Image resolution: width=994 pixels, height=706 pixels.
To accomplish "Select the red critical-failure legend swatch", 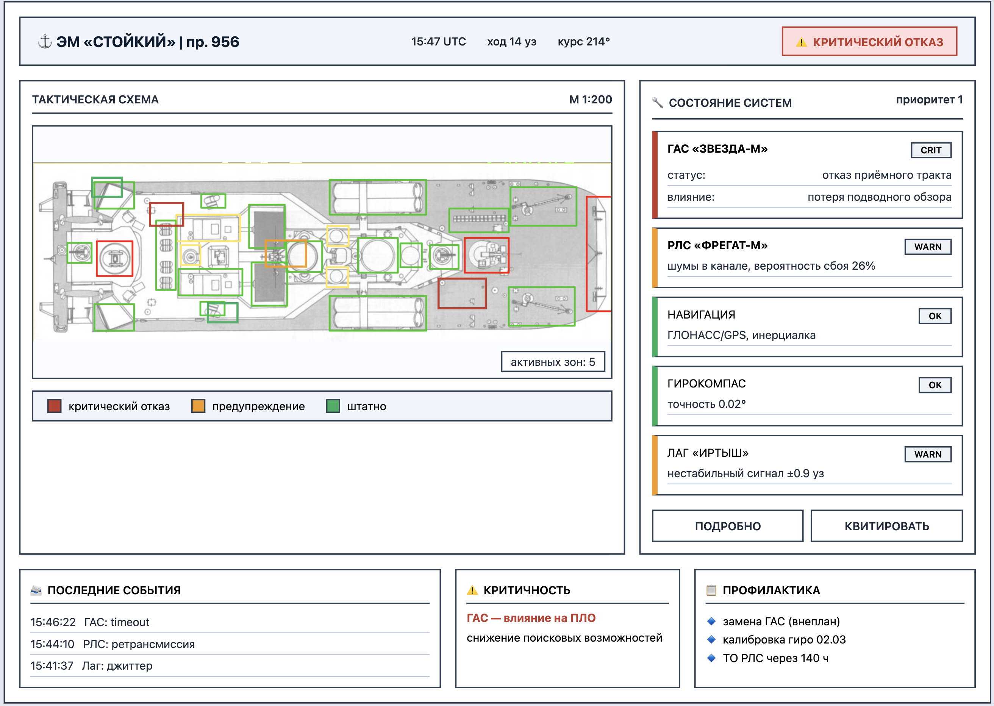I will pos(54,406).
